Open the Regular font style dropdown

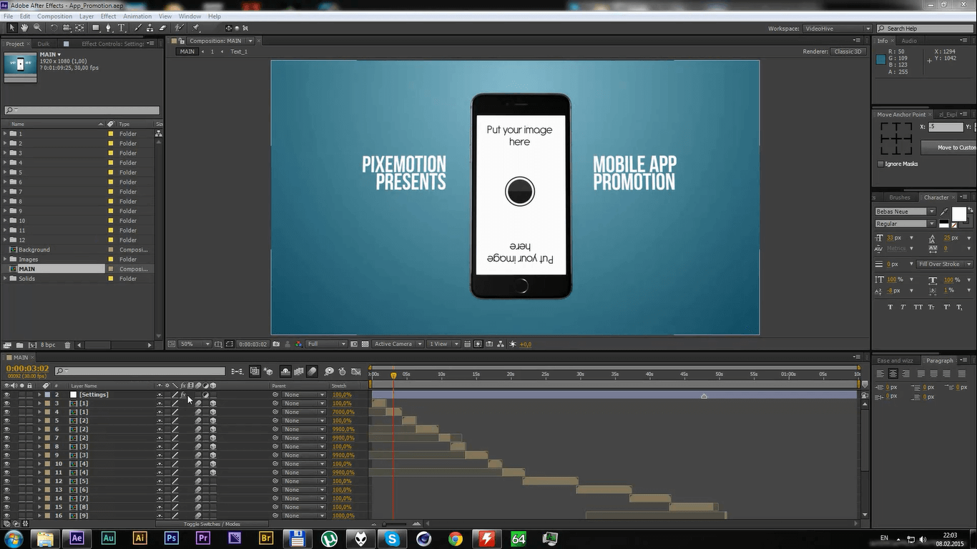coord(905,224)
